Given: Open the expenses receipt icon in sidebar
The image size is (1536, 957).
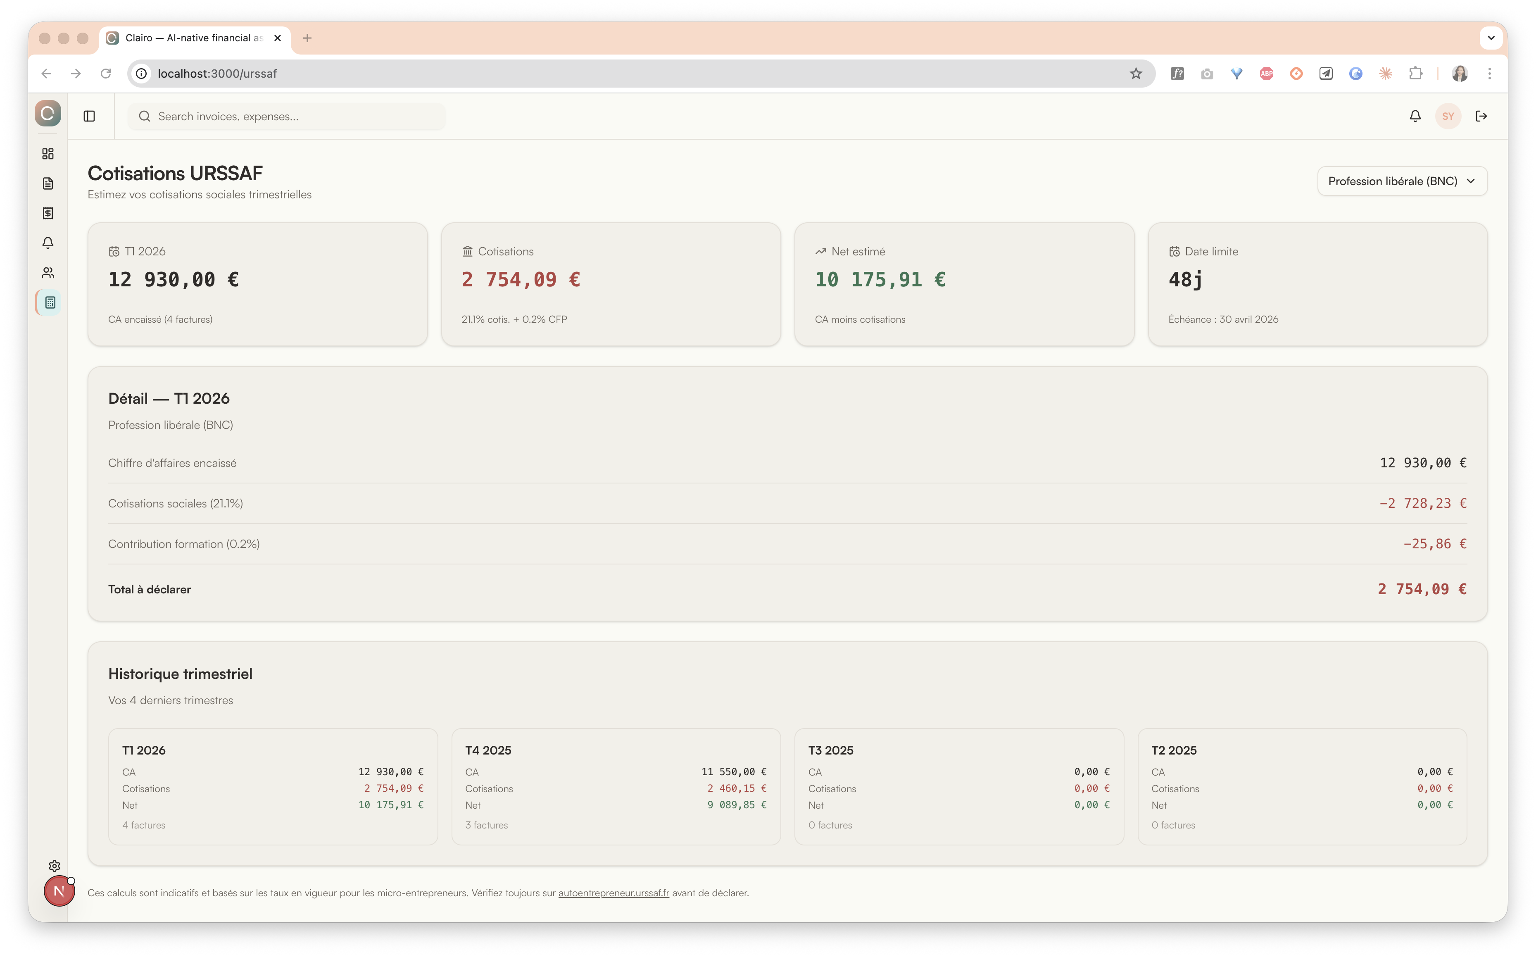Looking at the screenshot, I should click(x=48, y=213).
